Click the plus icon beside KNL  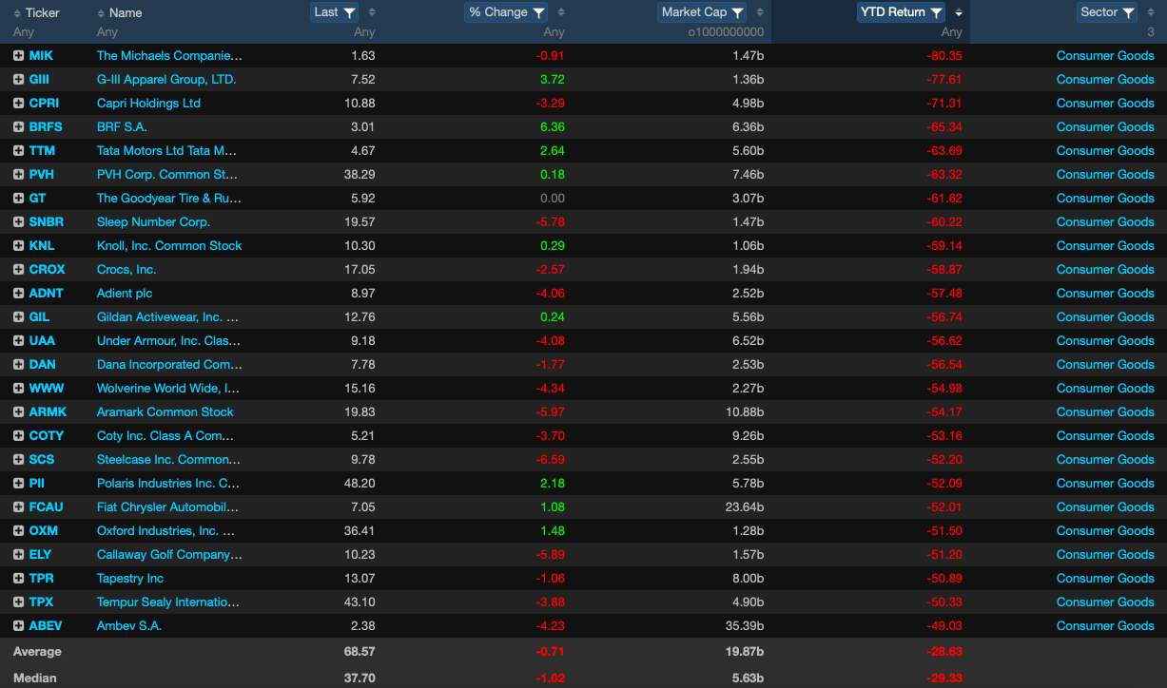(18, 246)
